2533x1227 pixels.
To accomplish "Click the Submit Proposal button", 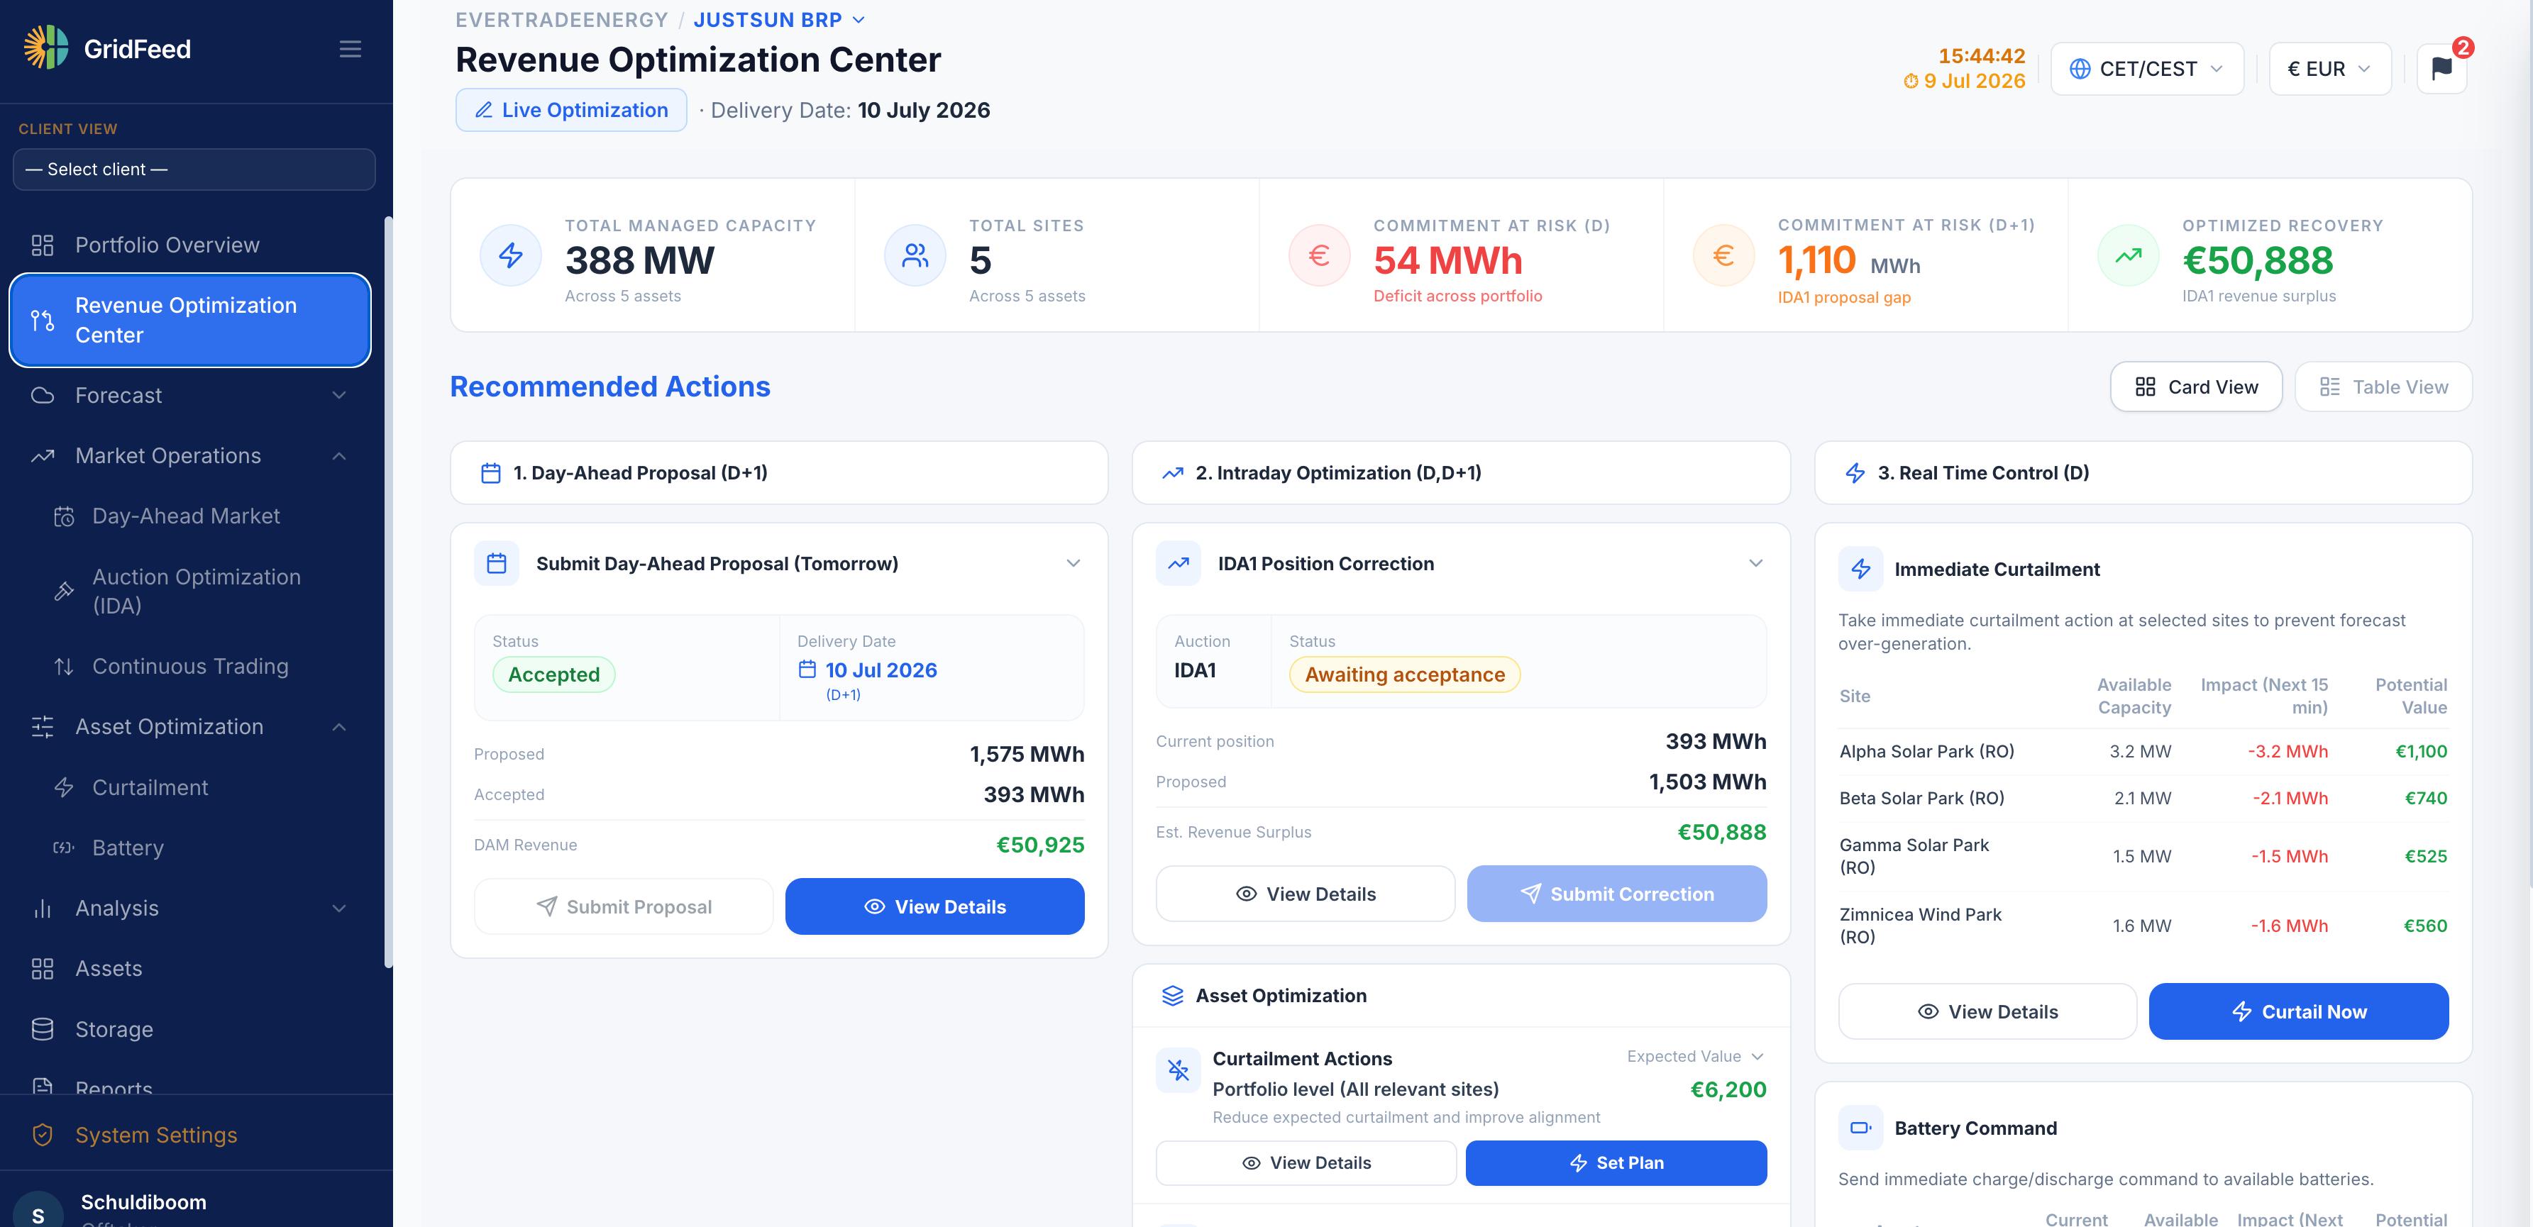I will [x=624, y=906].
